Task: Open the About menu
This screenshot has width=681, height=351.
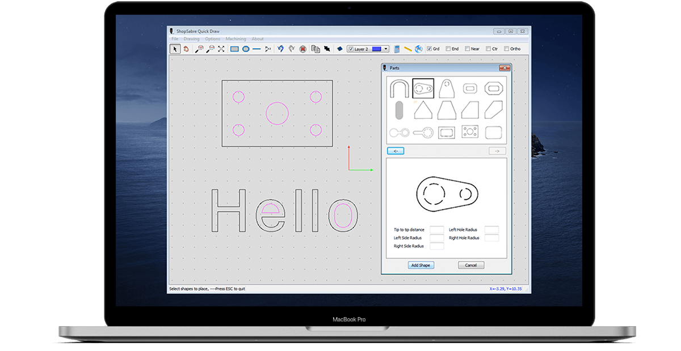Action: pos(258,39)
